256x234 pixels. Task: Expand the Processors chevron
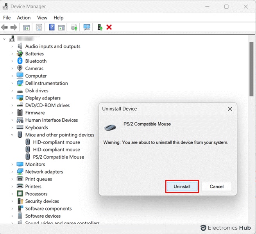coord(12,194)
